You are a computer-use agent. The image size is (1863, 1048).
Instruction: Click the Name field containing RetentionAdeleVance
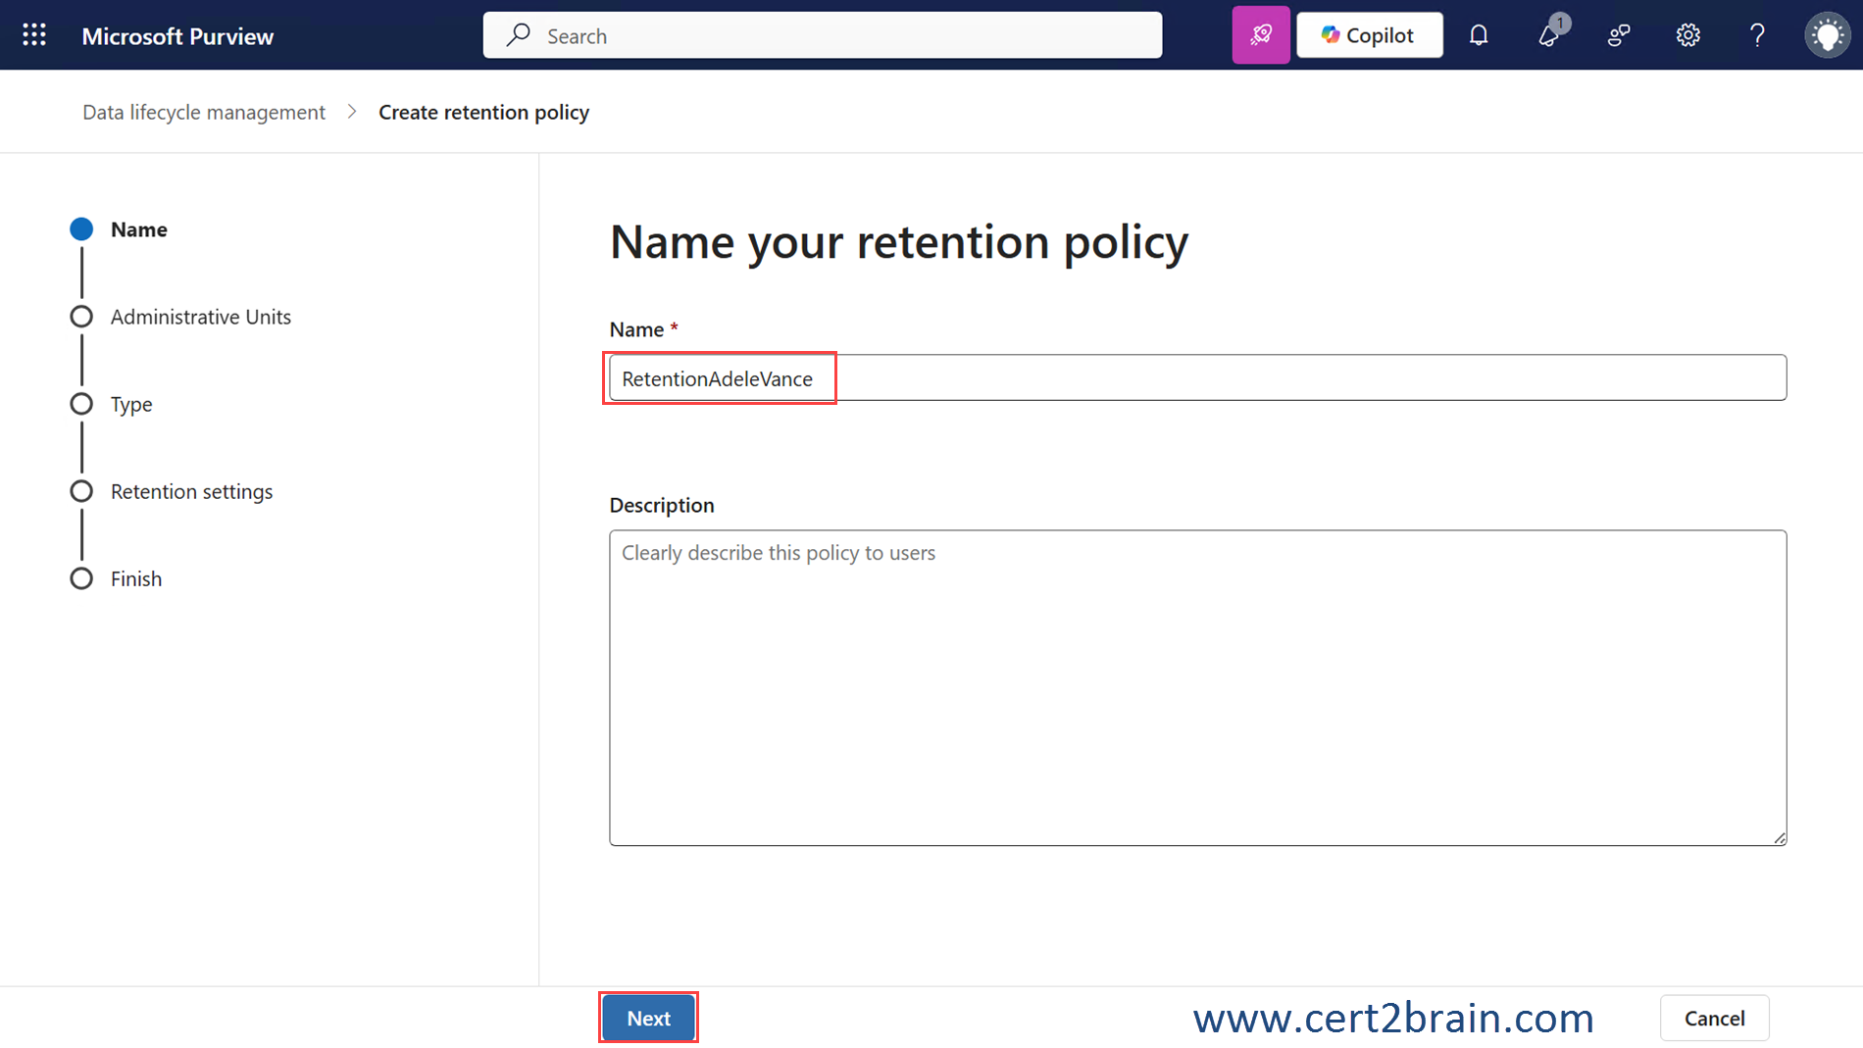(x=1196, y=377)
